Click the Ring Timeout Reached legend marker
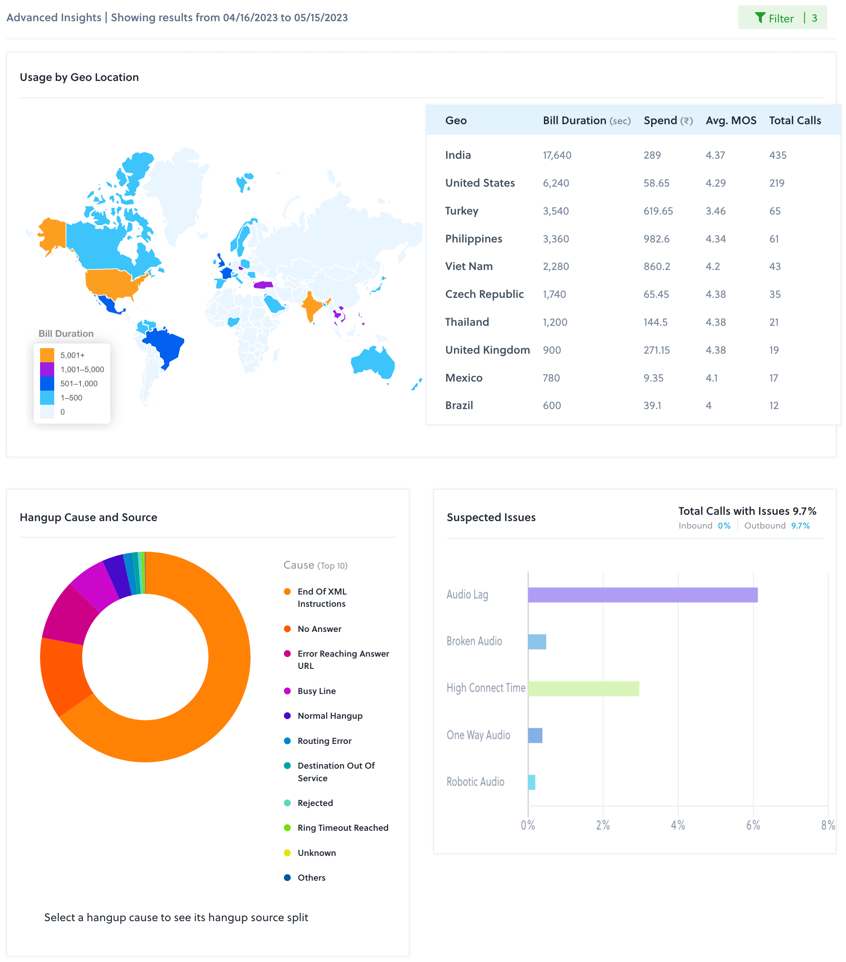The image size is (846, 962). pos(287,828)
